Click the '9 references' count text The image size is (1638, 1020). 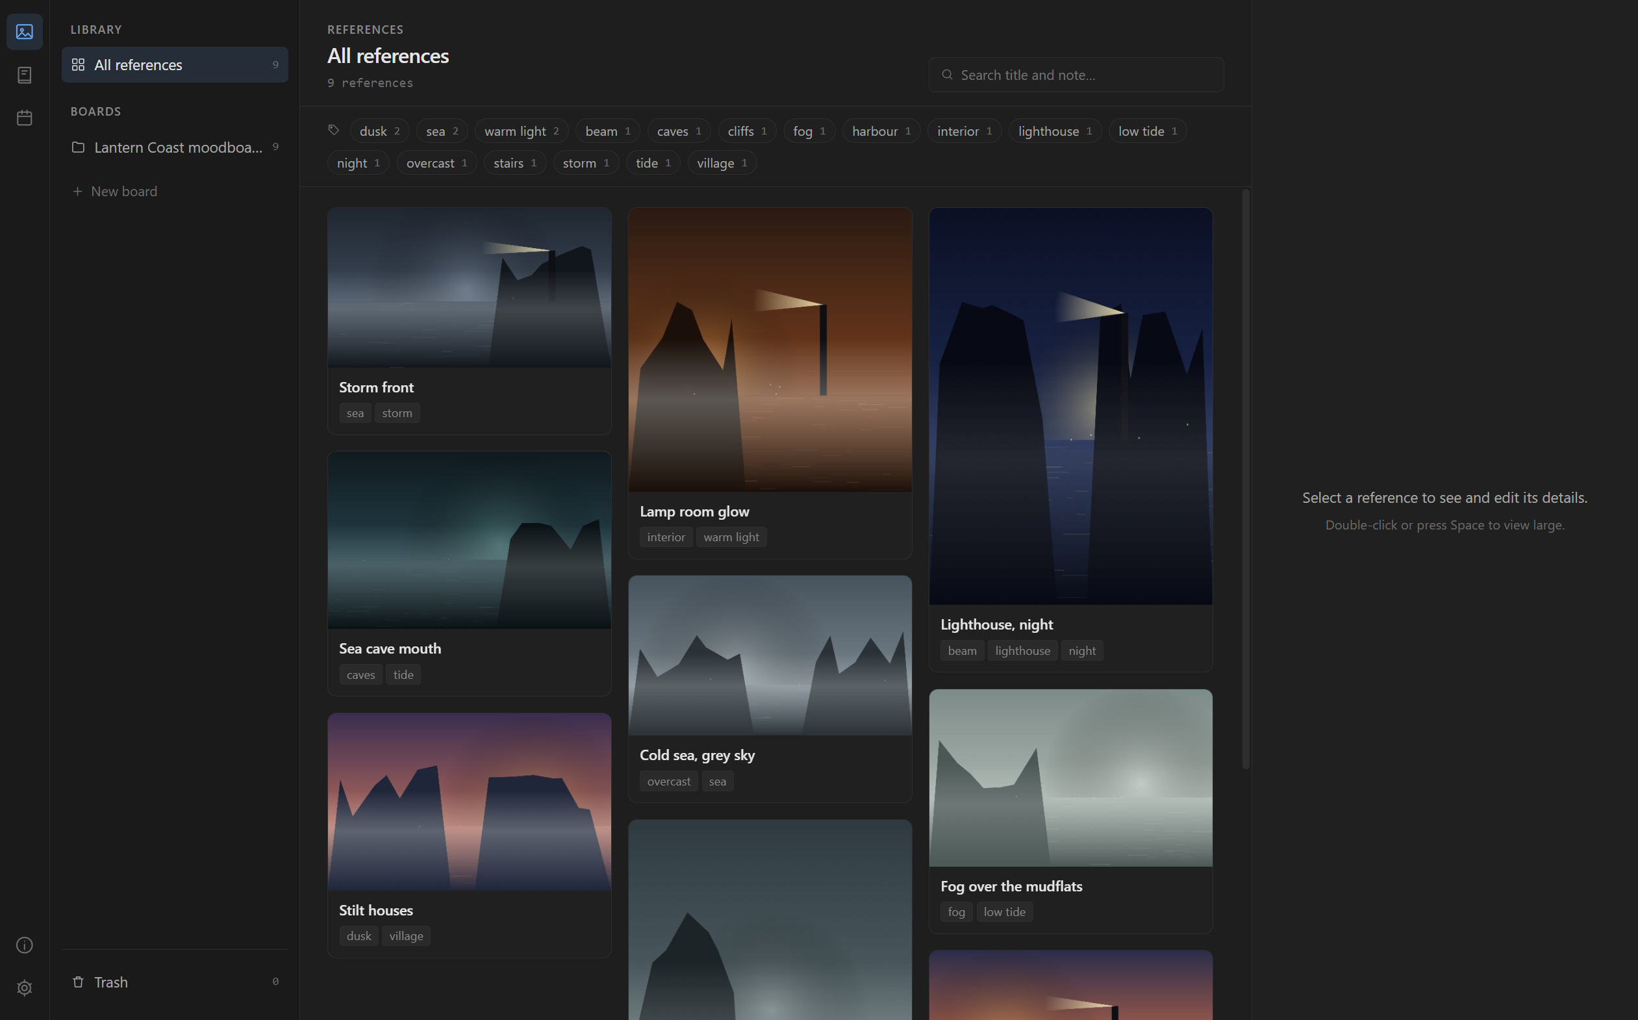(370, 83)
